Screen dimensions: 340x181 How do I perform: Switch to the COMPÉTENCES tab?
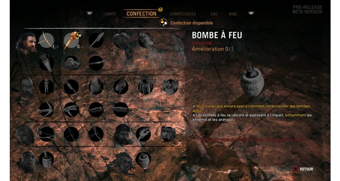click(183, 14)
